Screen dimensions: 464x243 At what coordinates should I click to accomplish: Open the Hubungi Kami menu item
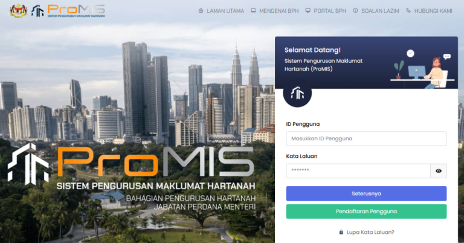click(429, 11)
